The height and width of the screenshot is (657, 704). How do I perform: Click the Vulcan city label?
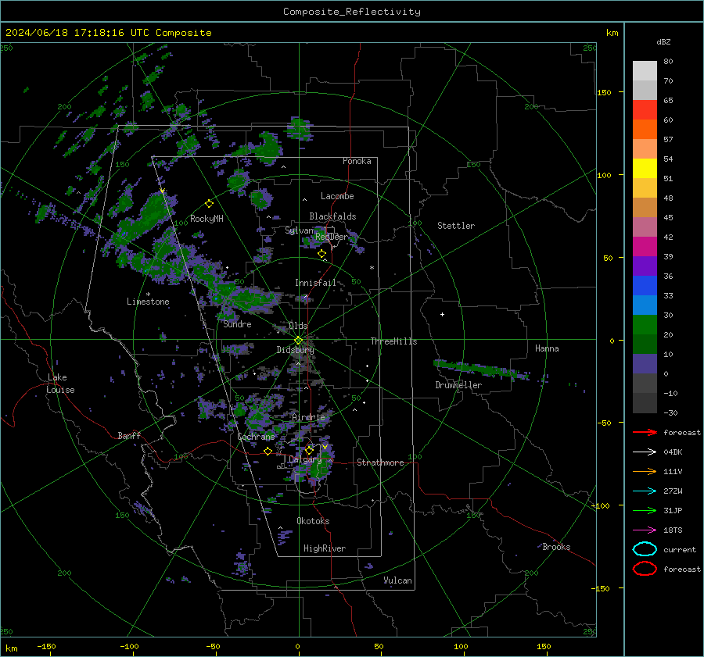point(398,580)
